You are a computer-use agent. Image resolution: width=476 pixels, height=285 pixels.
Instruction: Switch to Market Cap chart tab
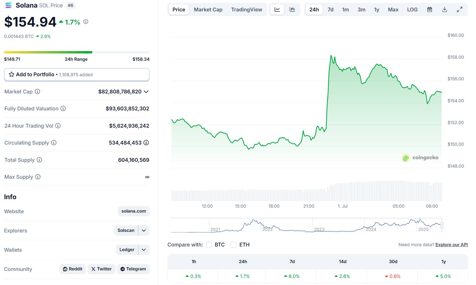pyautogui.click(x=208, y=10)
